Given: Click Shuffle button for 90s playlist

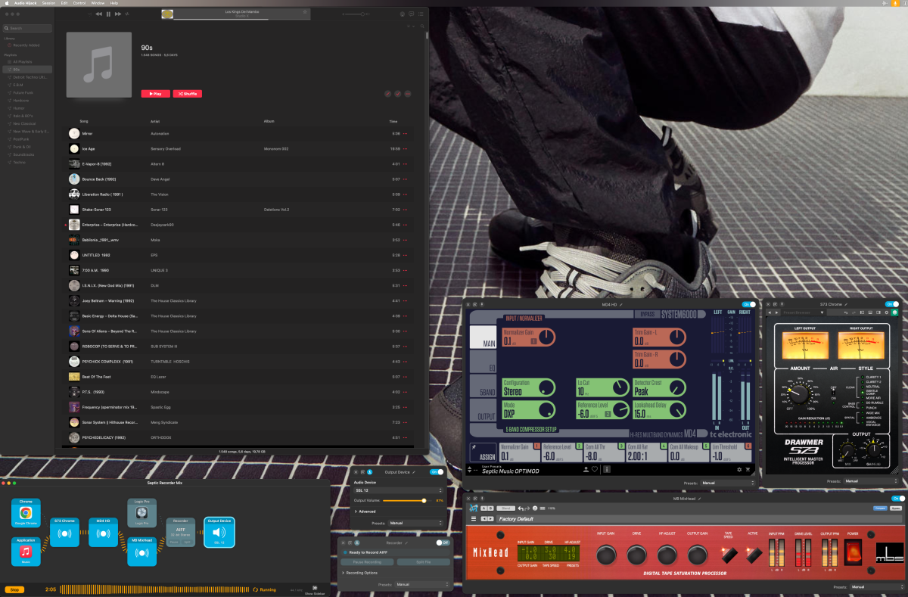Looking at the screenshot, I should [188, 94].
